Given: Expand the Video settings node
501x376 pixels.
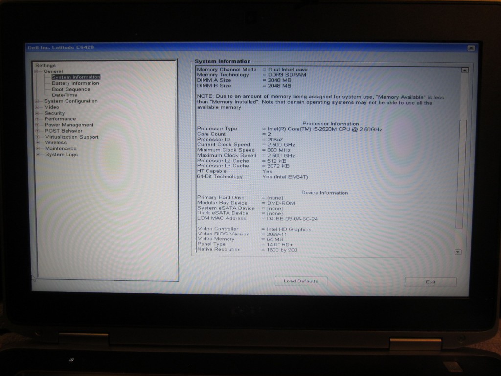Looking at the screenshot, I should tap(37, 107).
